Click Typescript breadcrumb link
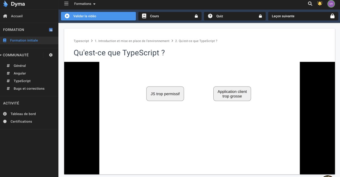 pos(81,41)
